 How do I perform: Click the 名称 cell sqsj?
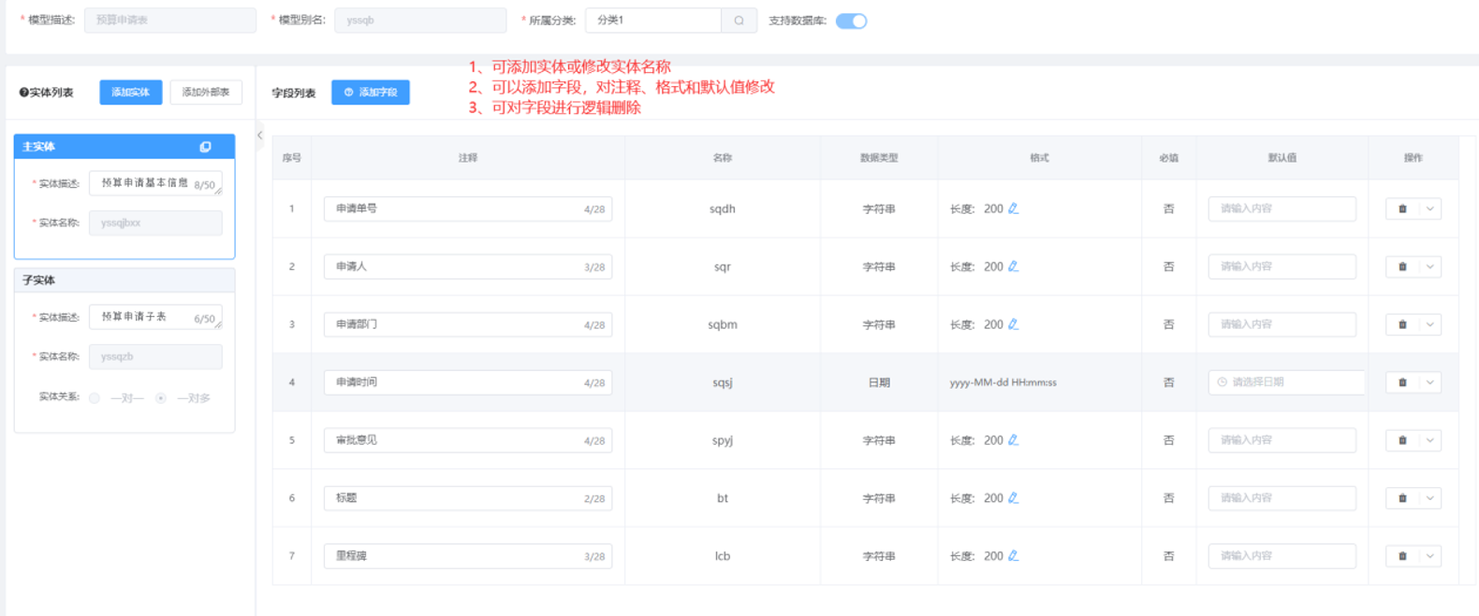[x=723, y=382]
